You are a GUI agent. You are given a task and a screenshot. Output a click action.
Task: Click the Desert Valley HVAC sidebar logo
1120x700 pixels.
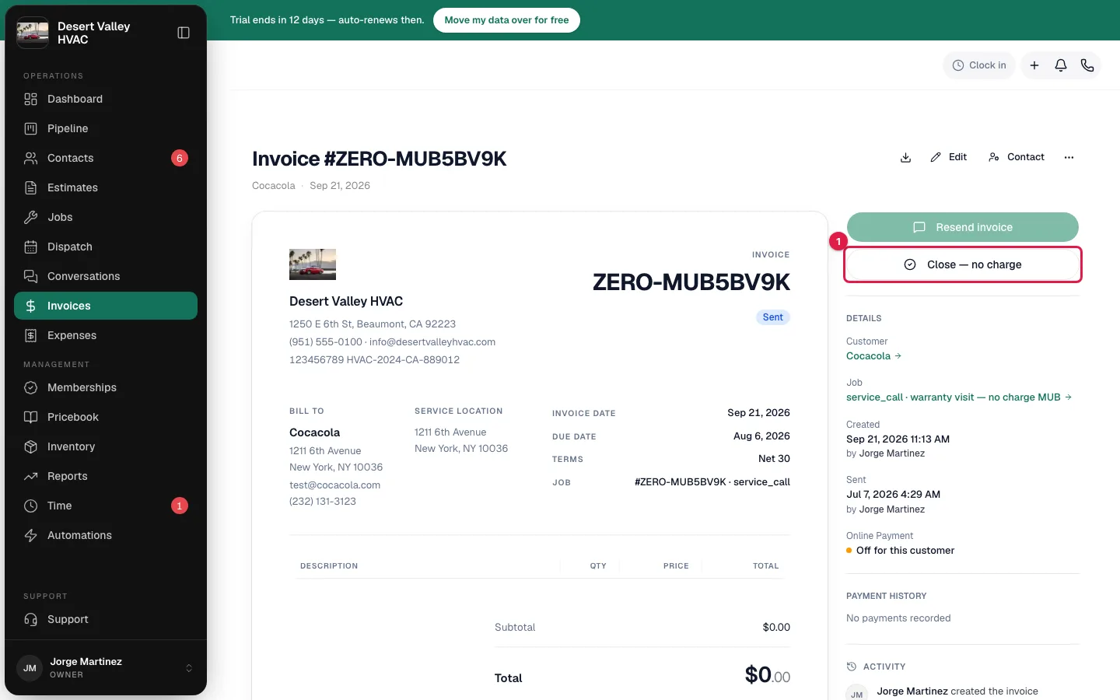pos(33,33)
